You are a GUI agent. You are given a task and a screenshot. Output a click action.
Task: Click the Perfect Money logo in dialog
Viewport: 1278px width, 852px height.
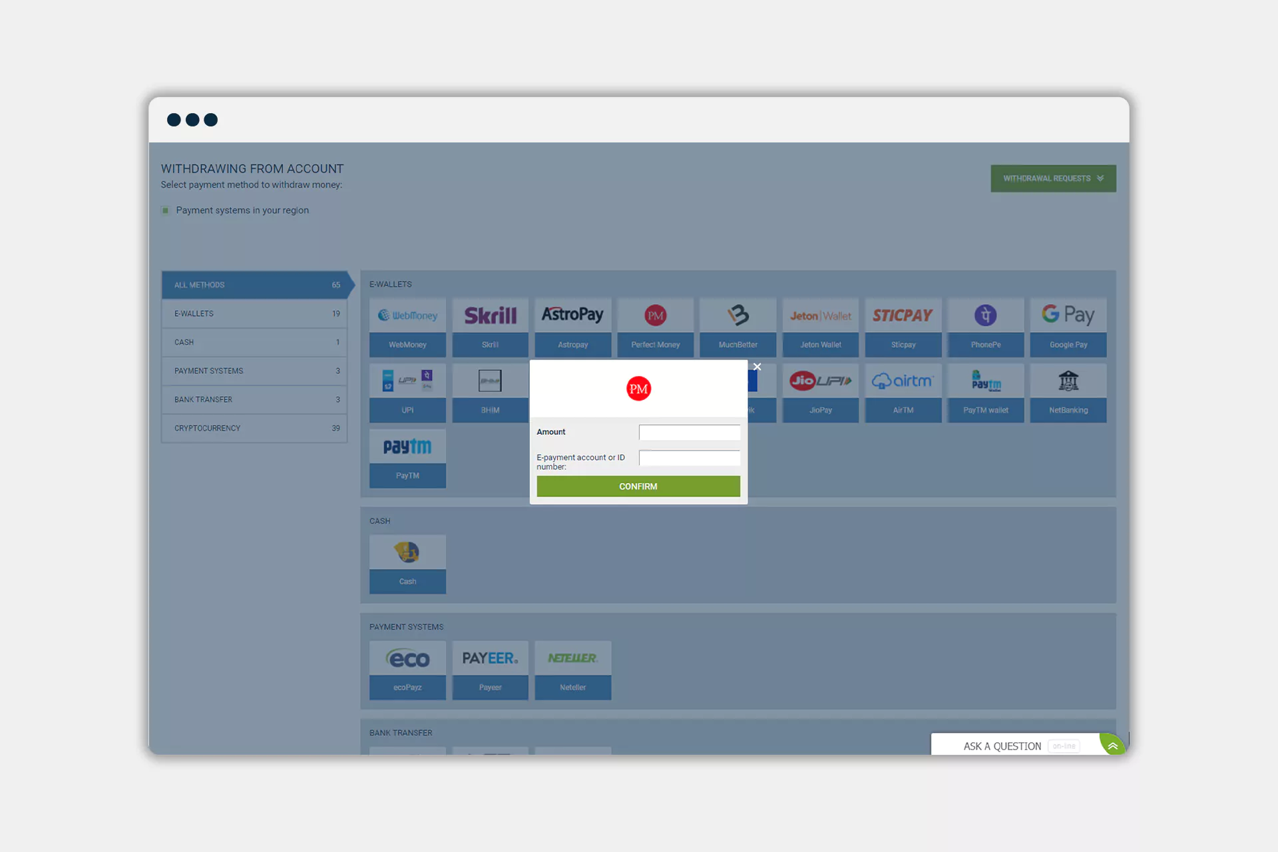[x=638, y=389]
